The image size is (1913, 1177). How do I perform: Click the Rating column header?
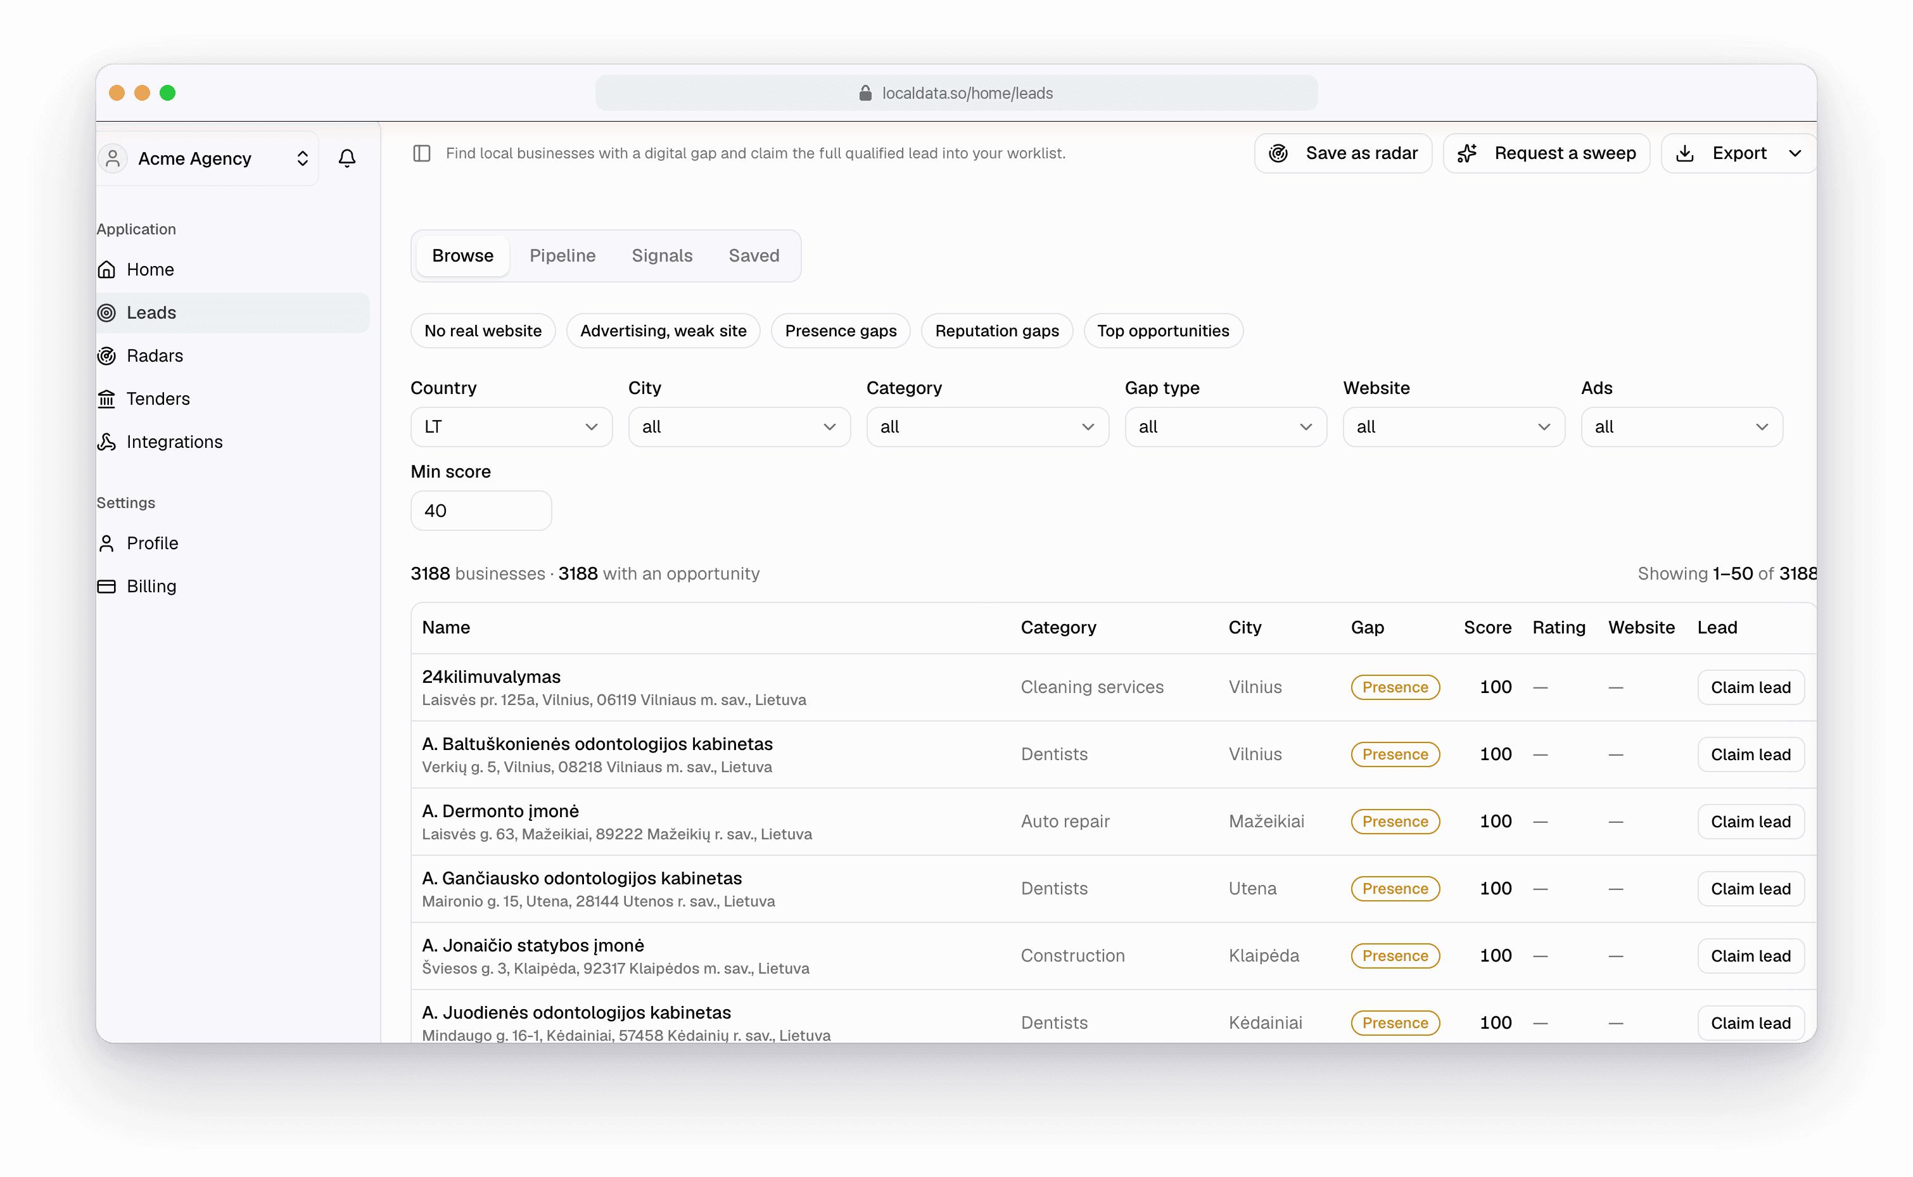[1558, 627]
